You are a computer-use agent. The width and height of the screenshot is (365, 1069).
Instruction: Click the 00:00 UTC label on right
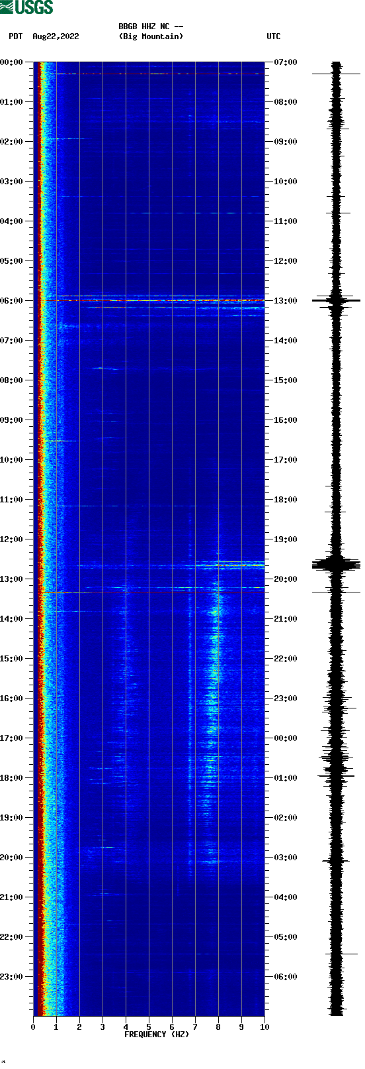coord(286,738)
